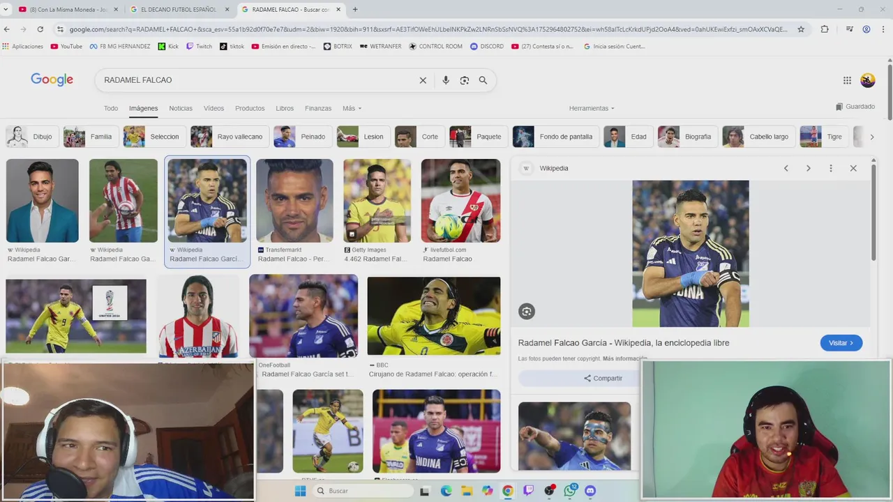Select the Fondo de pantalla filter chip
893x502 pixels.
point(555,137)
